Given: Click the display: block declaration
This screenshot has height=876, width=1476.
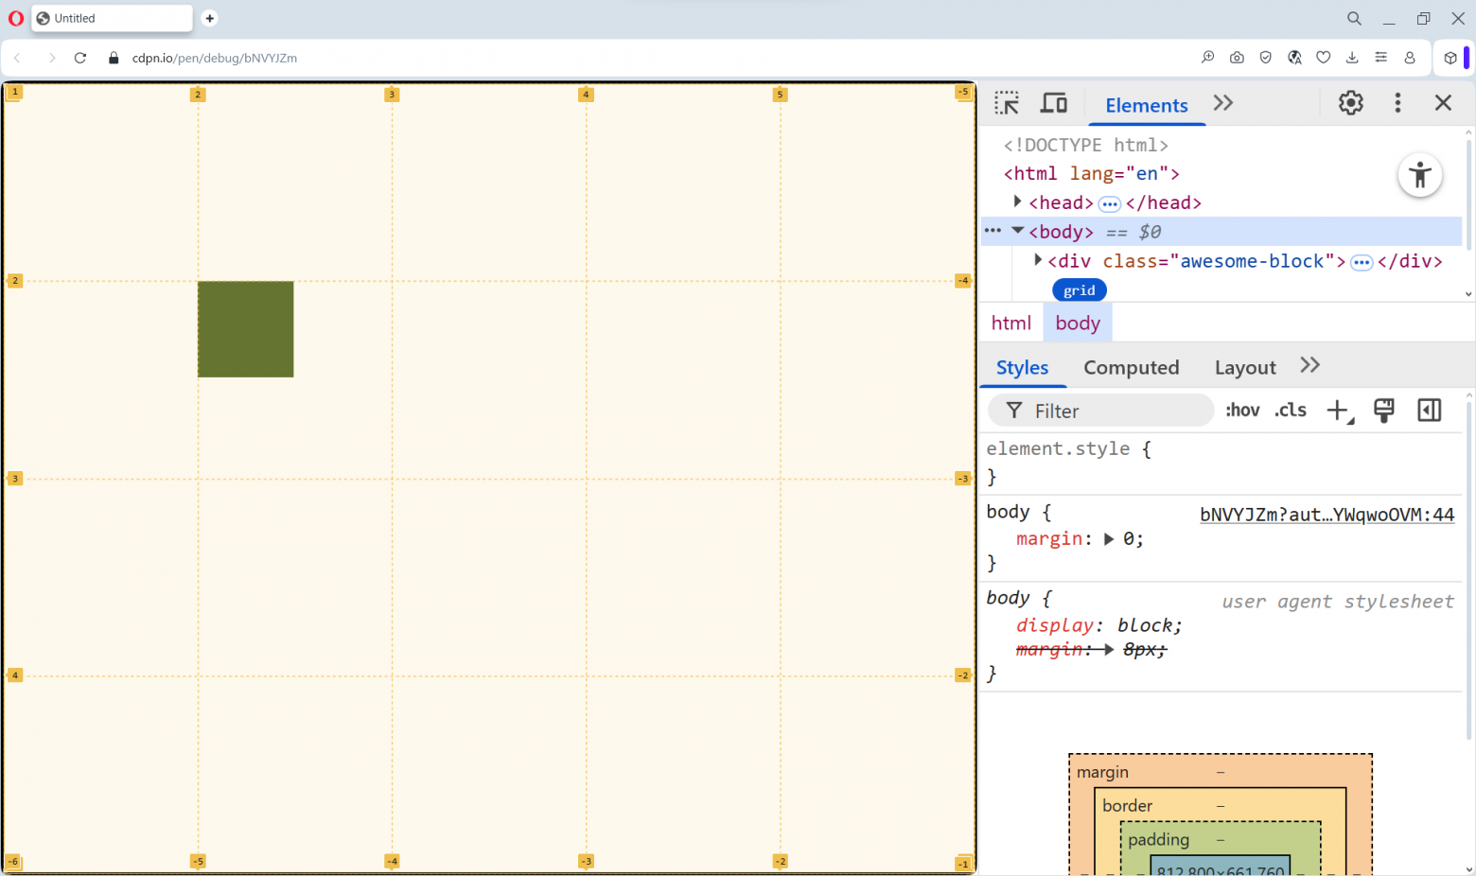Looking at the screenshot, I should (1099, 625).
